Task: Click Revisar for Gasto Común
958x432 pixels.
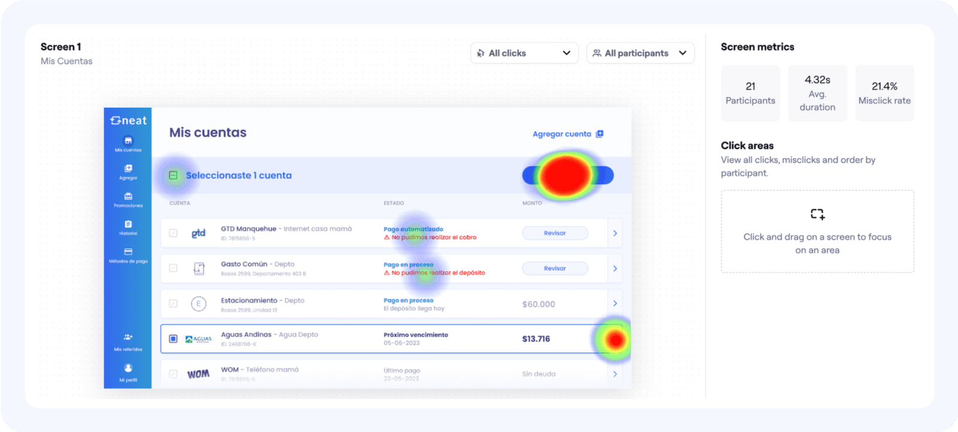Action: click(x=555, y=269)
